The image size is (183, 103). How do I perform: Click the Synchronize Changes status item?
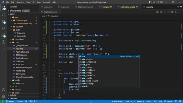20,101
